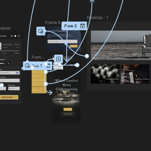Click the Join Our Community heading

pos(57,31)
